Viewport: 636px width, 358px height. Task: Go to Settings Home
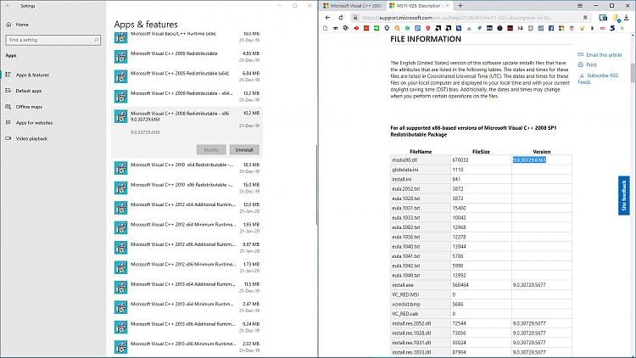pyautogui.click(x=18, y=25)
